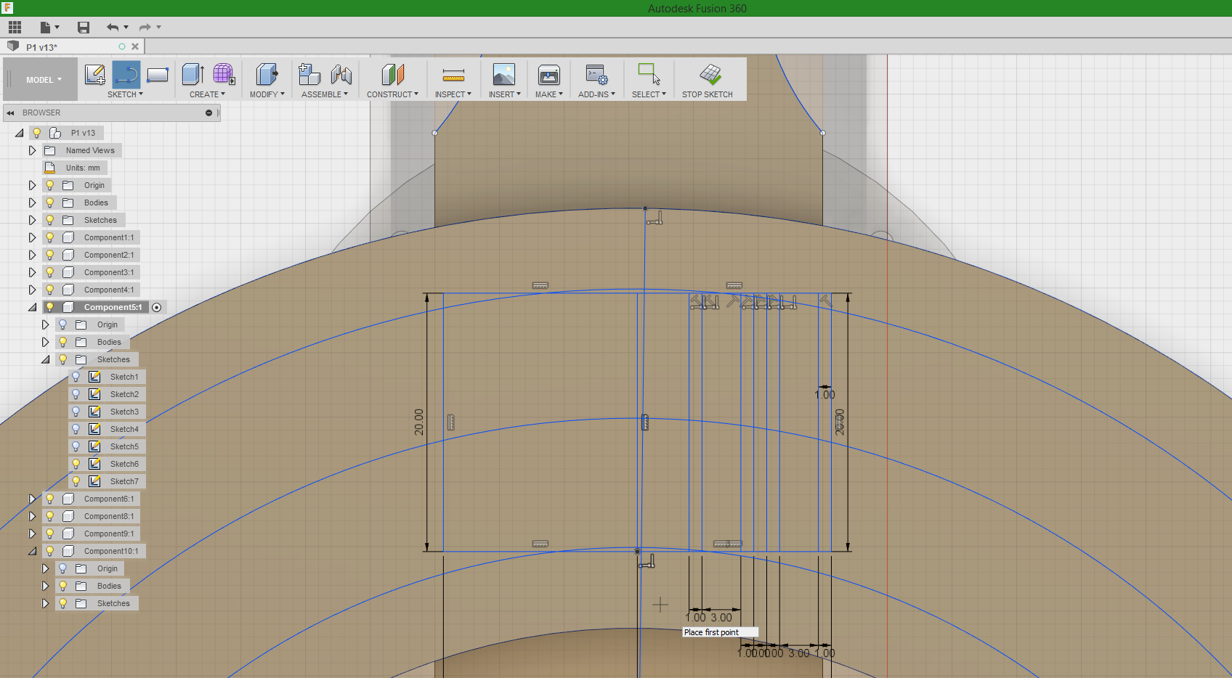
Task: Select the Rectangle sketch tool icon
Action: pos(157,74)
